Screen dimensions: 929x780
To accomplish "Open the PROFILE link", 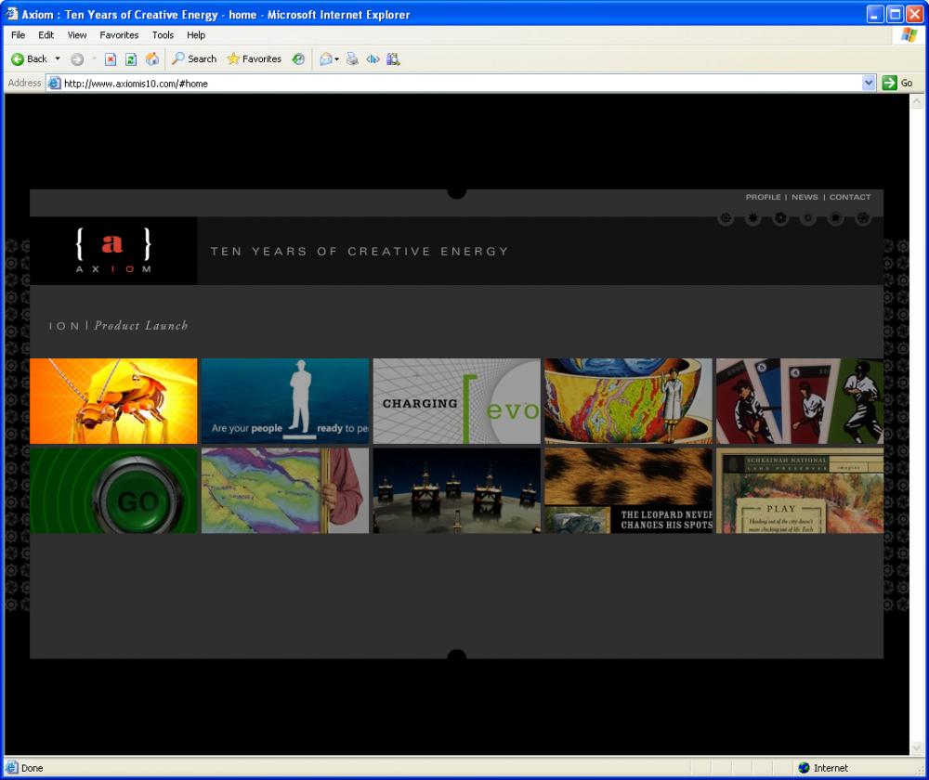I will click(x=763, y=197).
